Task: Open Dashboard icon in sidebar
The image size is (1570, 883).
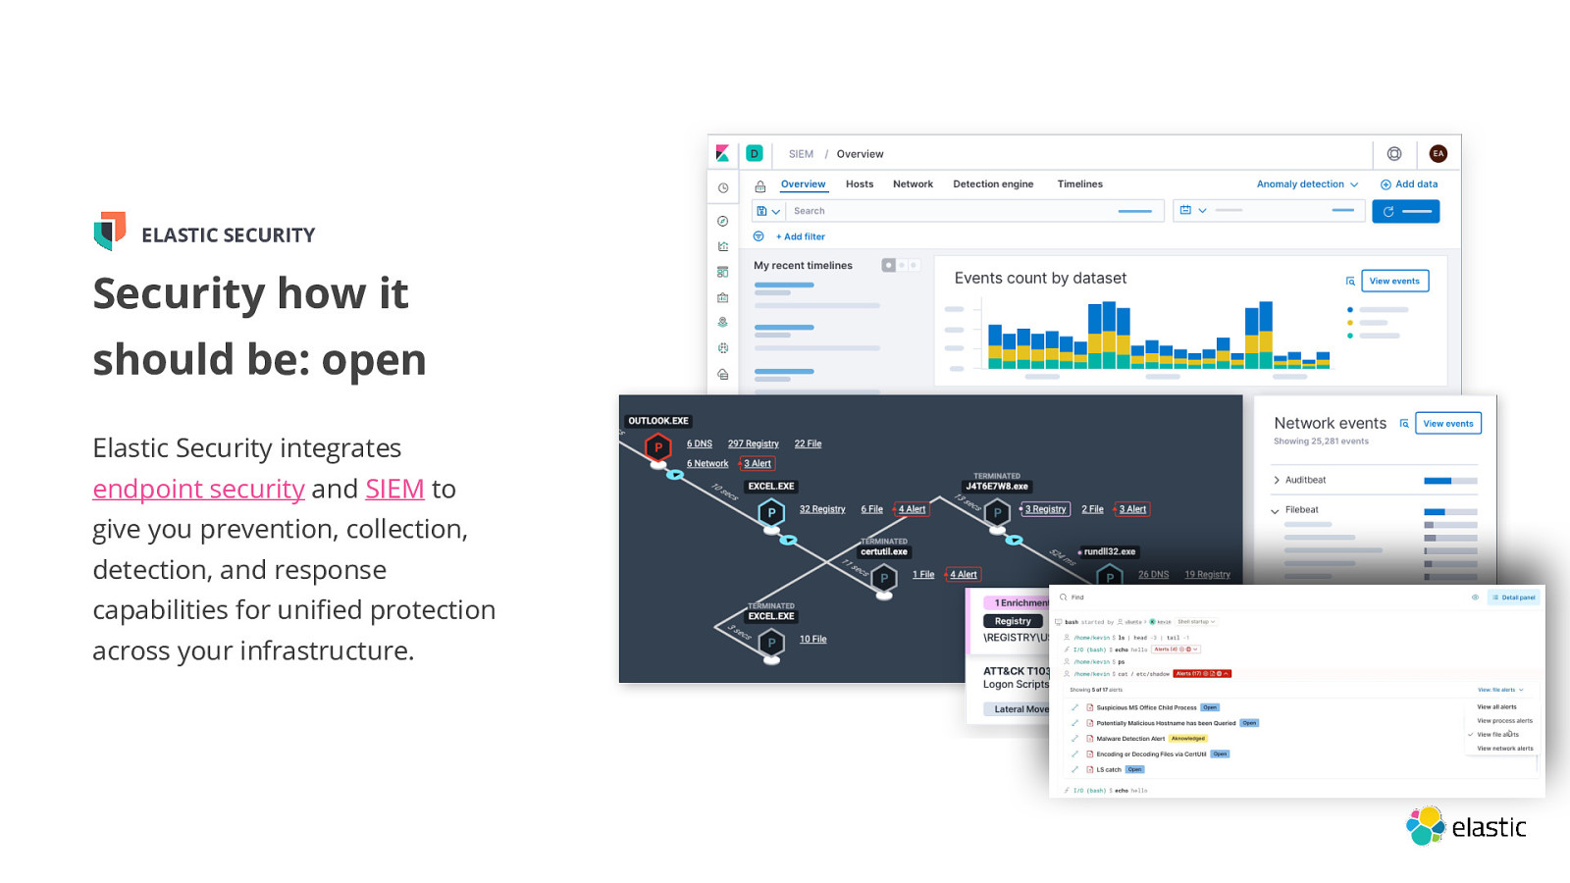Action: coord(723,272)
